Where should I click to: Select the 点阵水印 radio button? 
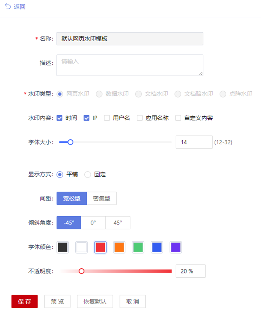coord(223,94)
